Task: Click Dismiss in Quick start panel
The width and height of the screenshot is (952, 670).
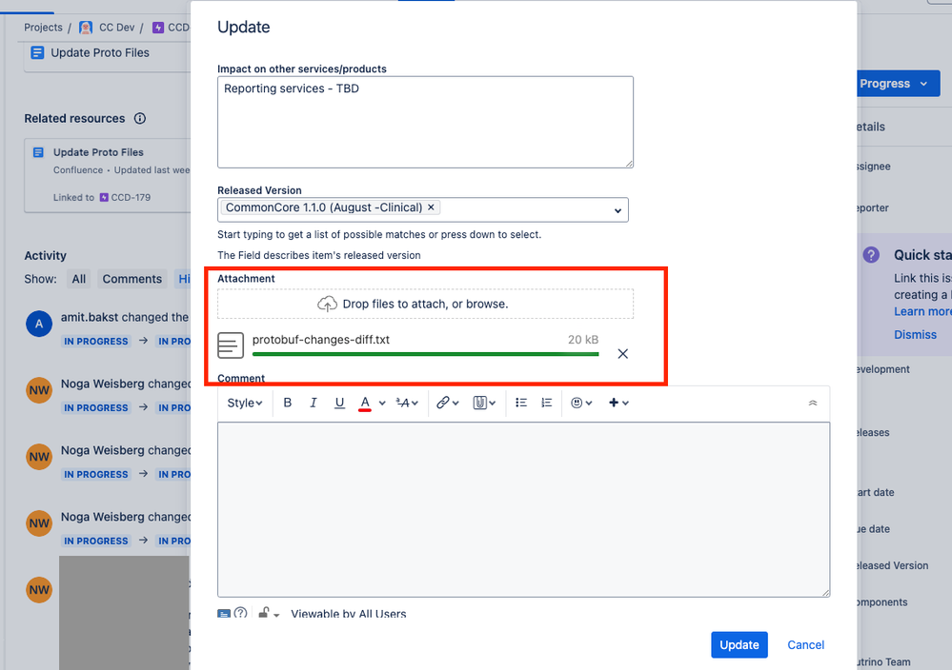Action: [915, 335]
